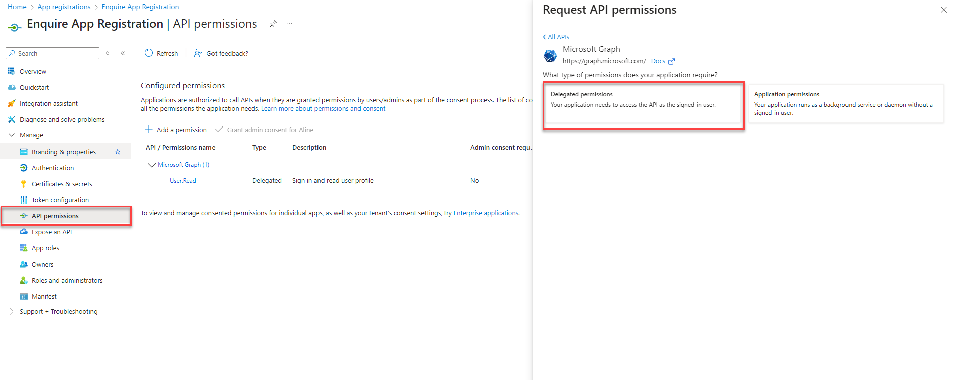Pin the API permissions page
The width and height of the screenshot is (953, 380).
click(x=273, y=24)
